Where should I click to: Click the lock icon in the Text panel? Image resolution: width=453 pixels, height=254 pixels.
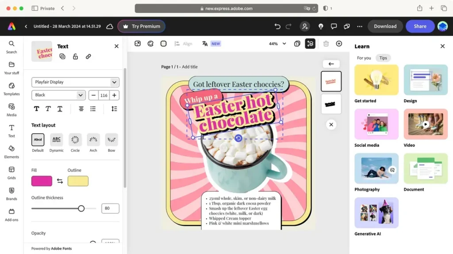(75, 56)
